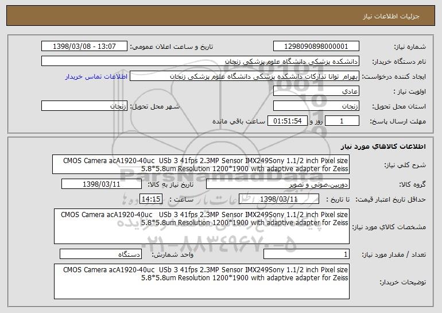Select the label تعداد / مقدار مورد نیاز
The image size is (442, 313).
click(x=394, y=254)
